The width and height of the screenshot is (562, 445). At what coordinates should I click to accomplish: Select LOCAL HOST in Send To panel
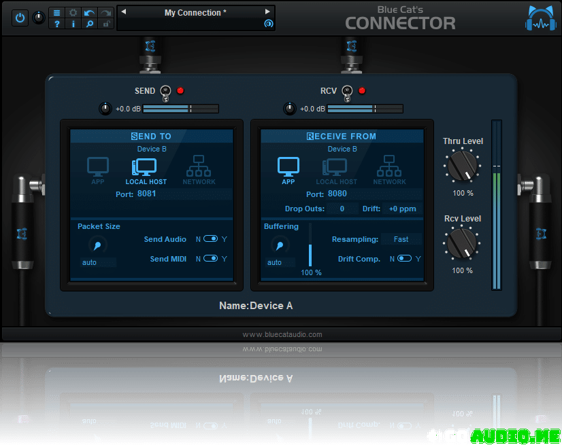146,171
